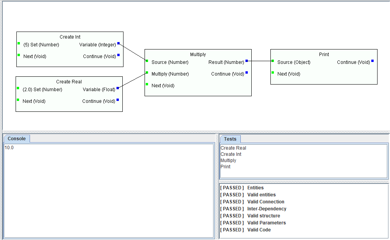Click the PASSED Entities result row
Viewport: 390px width, 240px height.
point(242,188)
